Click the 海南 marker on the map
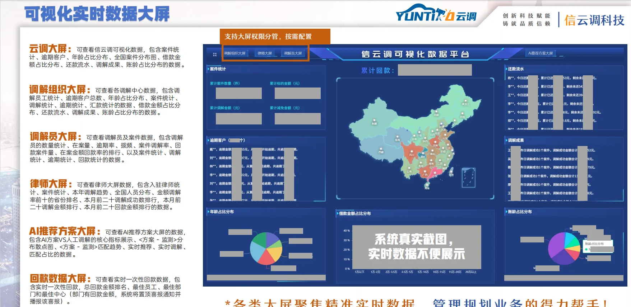The height and width of the screenshot is (307, 631). (427, 186)
